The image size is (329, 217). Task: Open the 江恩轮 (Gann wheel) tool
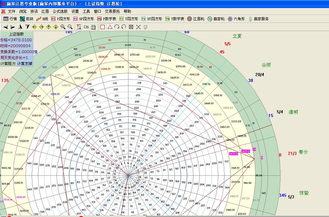pyautogui.click(x=196, y=19)
